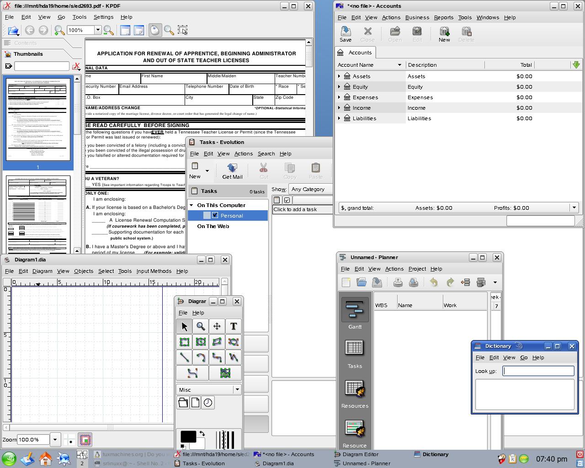Select Dia text tool
Screen dimensions: 585x468
[x=233, y=326]
